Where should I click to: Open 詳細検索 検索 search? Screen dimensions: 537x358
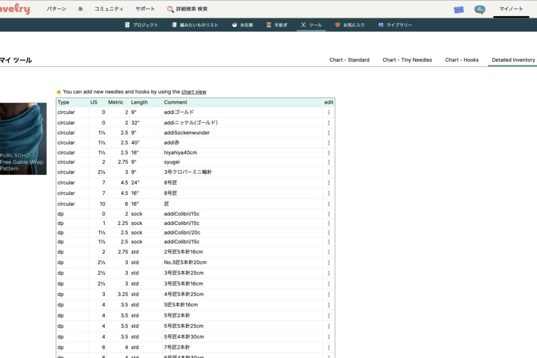(192, 9)
